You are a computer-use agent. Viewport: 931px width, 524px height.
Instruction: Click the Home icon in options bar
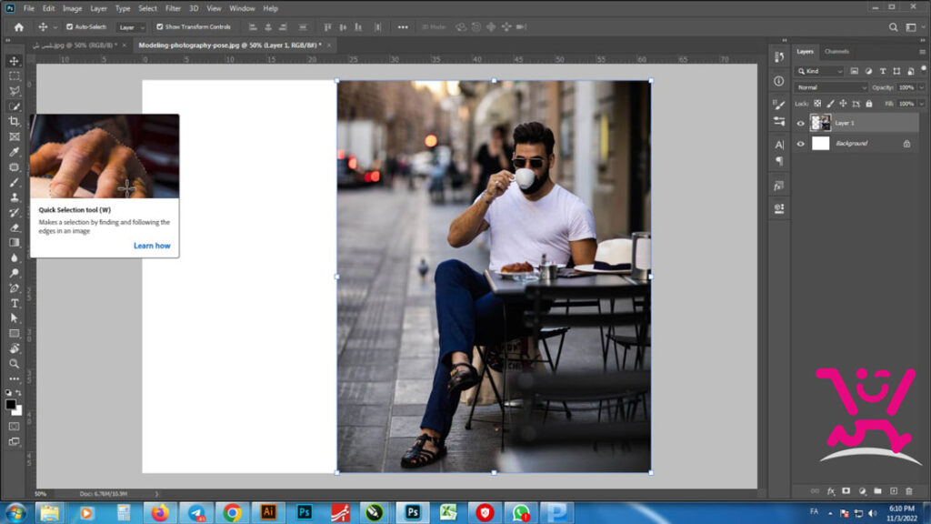[x=19, y=26]
